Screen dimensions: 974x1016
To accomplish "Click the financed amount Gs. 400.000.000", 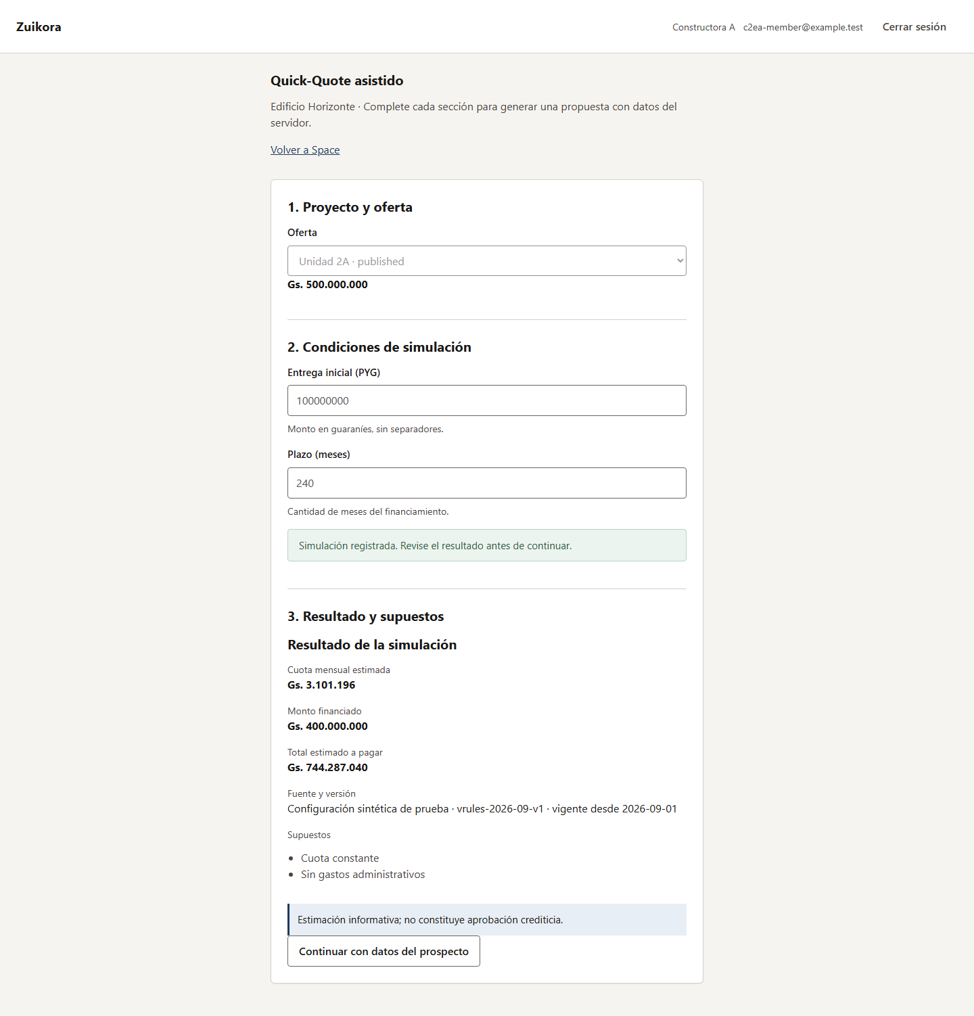I will (x=327, y=726).
